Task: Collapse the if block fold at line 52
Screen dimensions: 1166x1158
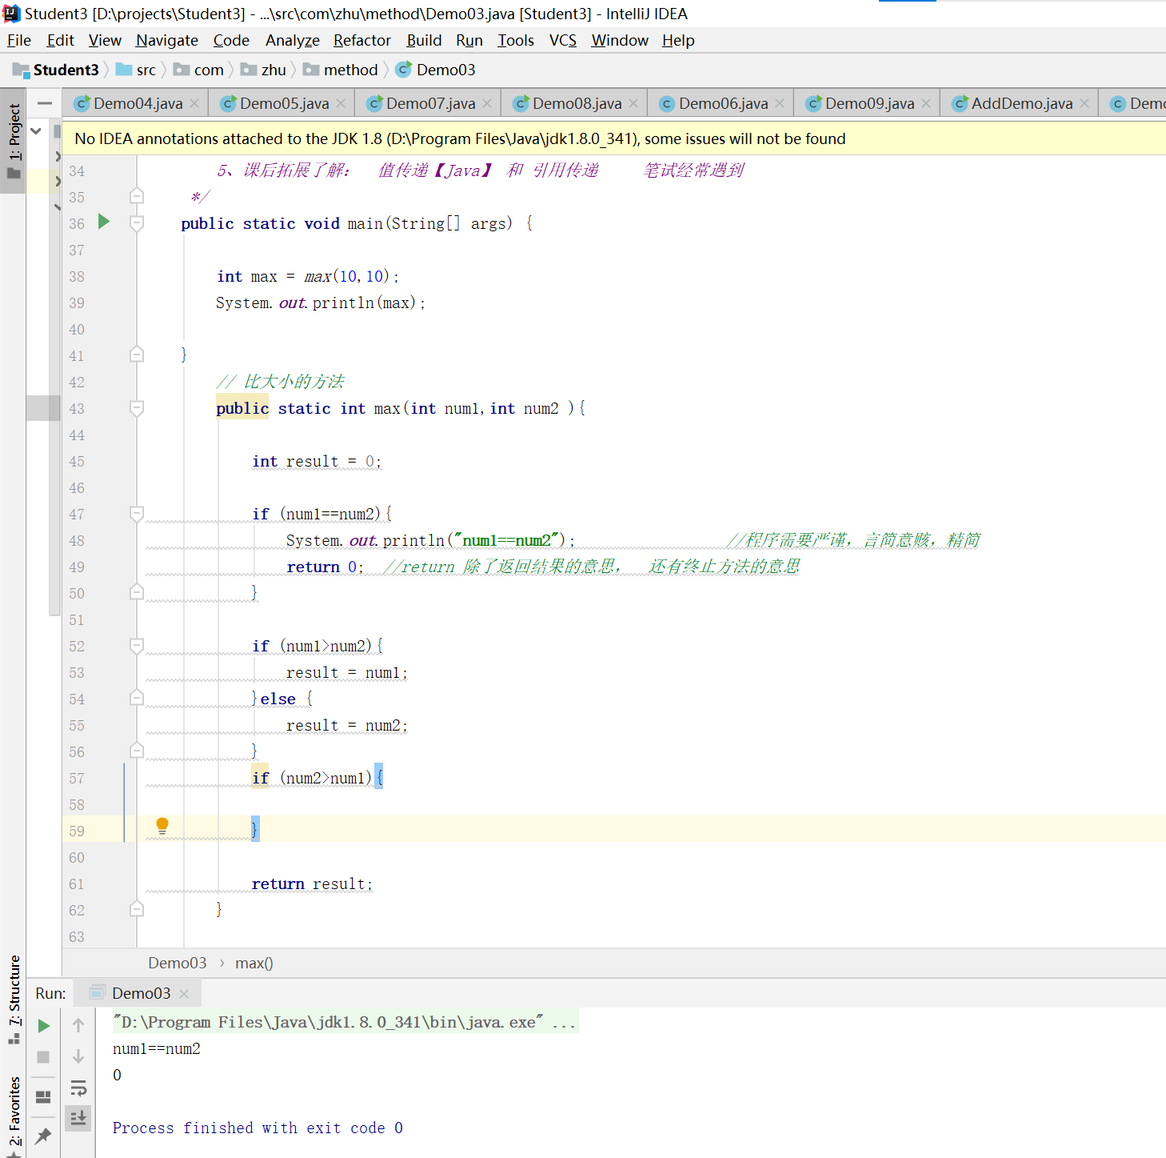Action: tap(137, 646)
